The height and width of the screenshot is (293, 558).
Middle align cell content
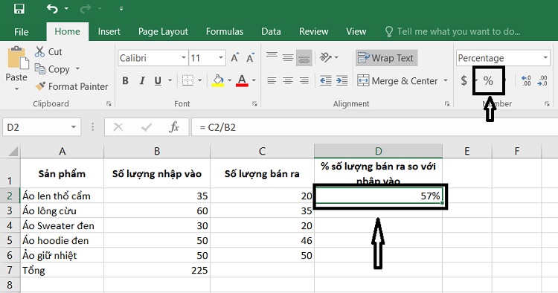[288, 57]
